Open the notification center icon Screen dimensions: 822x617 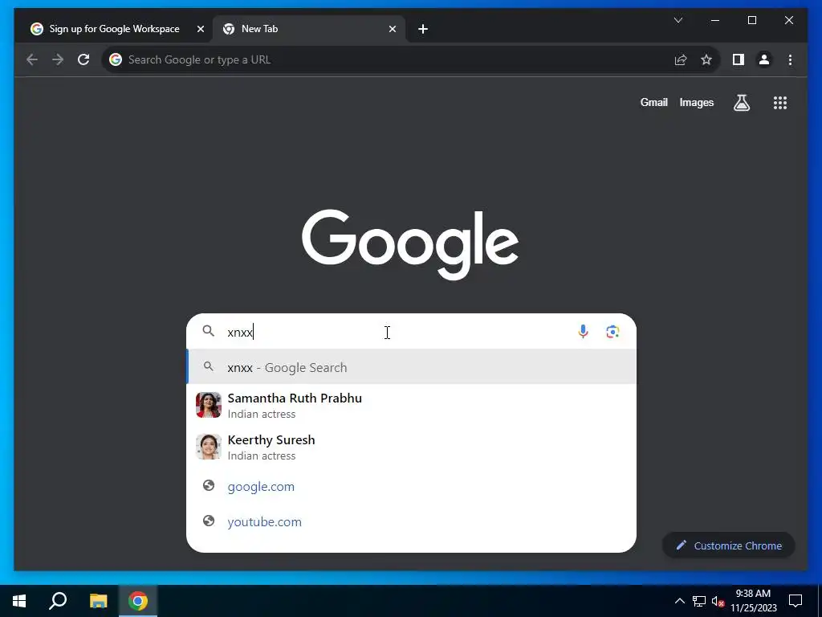click(796, 601)
